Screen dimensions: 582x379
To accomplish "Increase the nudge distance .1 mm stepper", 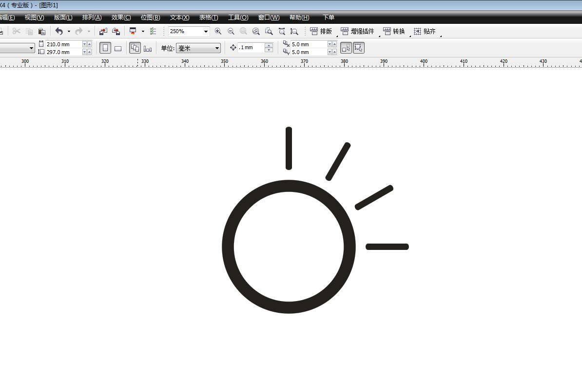I will [x=269, y=45].
